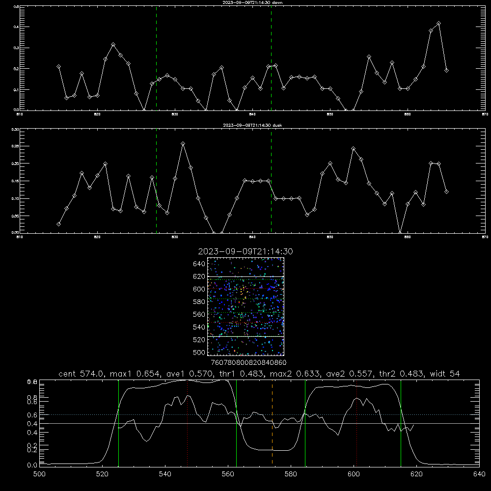Click the 'max1 0.654' value in stats line
The height and width of the screenshot is (491, 491).
pos(135,374)
